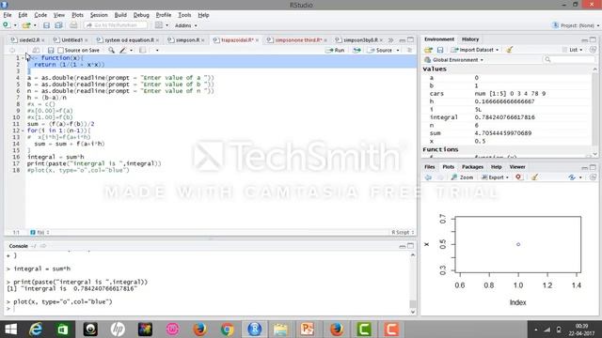Click the open file folder icon in main toolbar
This screenshot has width=602, height=338.
pos(26,25)
